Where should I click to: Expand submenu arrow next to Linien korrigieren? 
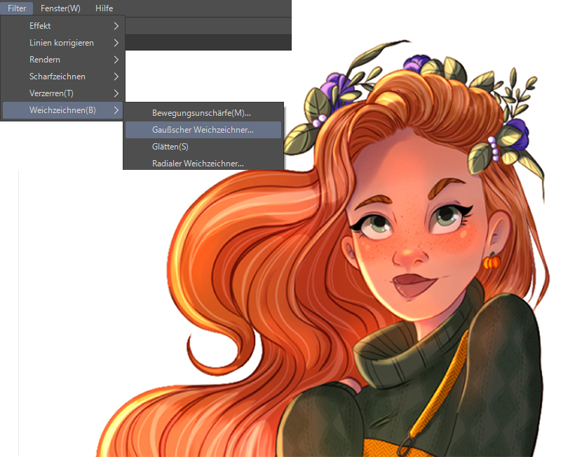tap(116, 43)
